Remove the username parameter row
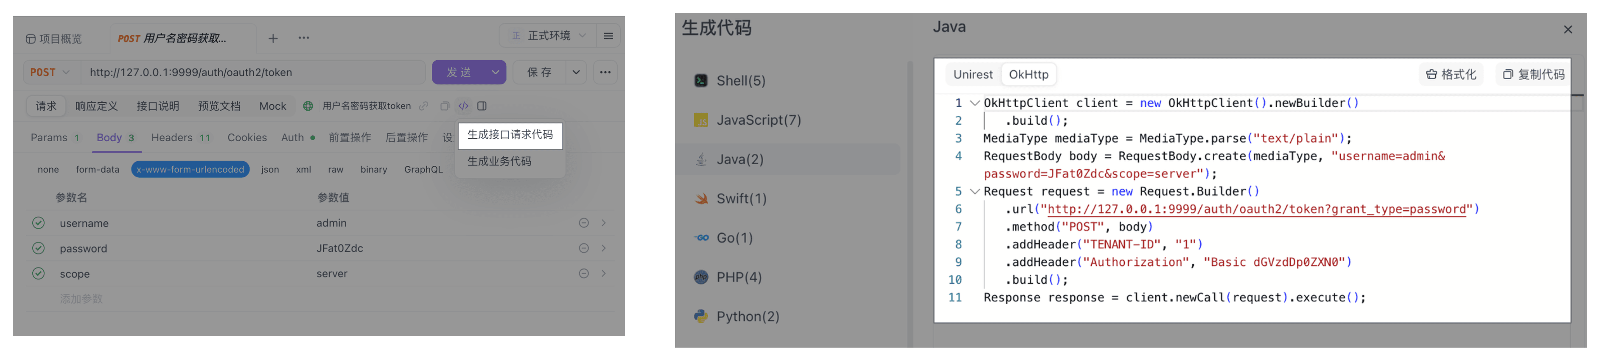The width and height of the screenshot is (1600, 360). tap(584, 223)
